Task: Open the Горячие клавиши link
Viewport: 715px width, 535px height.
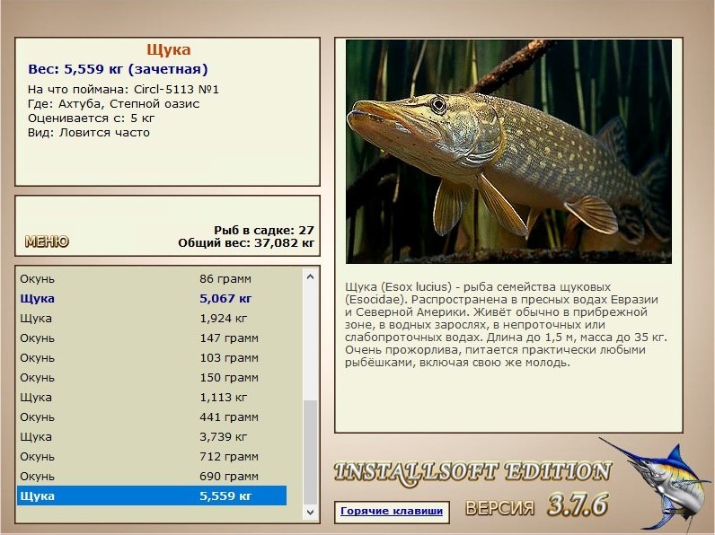Action: click(x=392, y=511)
